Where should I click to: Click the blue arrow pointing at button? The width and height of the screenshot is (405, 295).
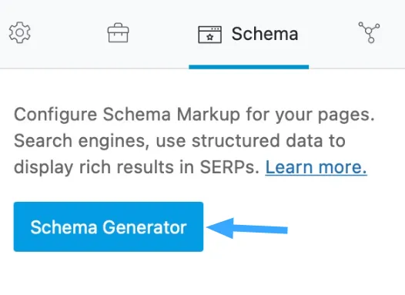(x=247, y=228)
